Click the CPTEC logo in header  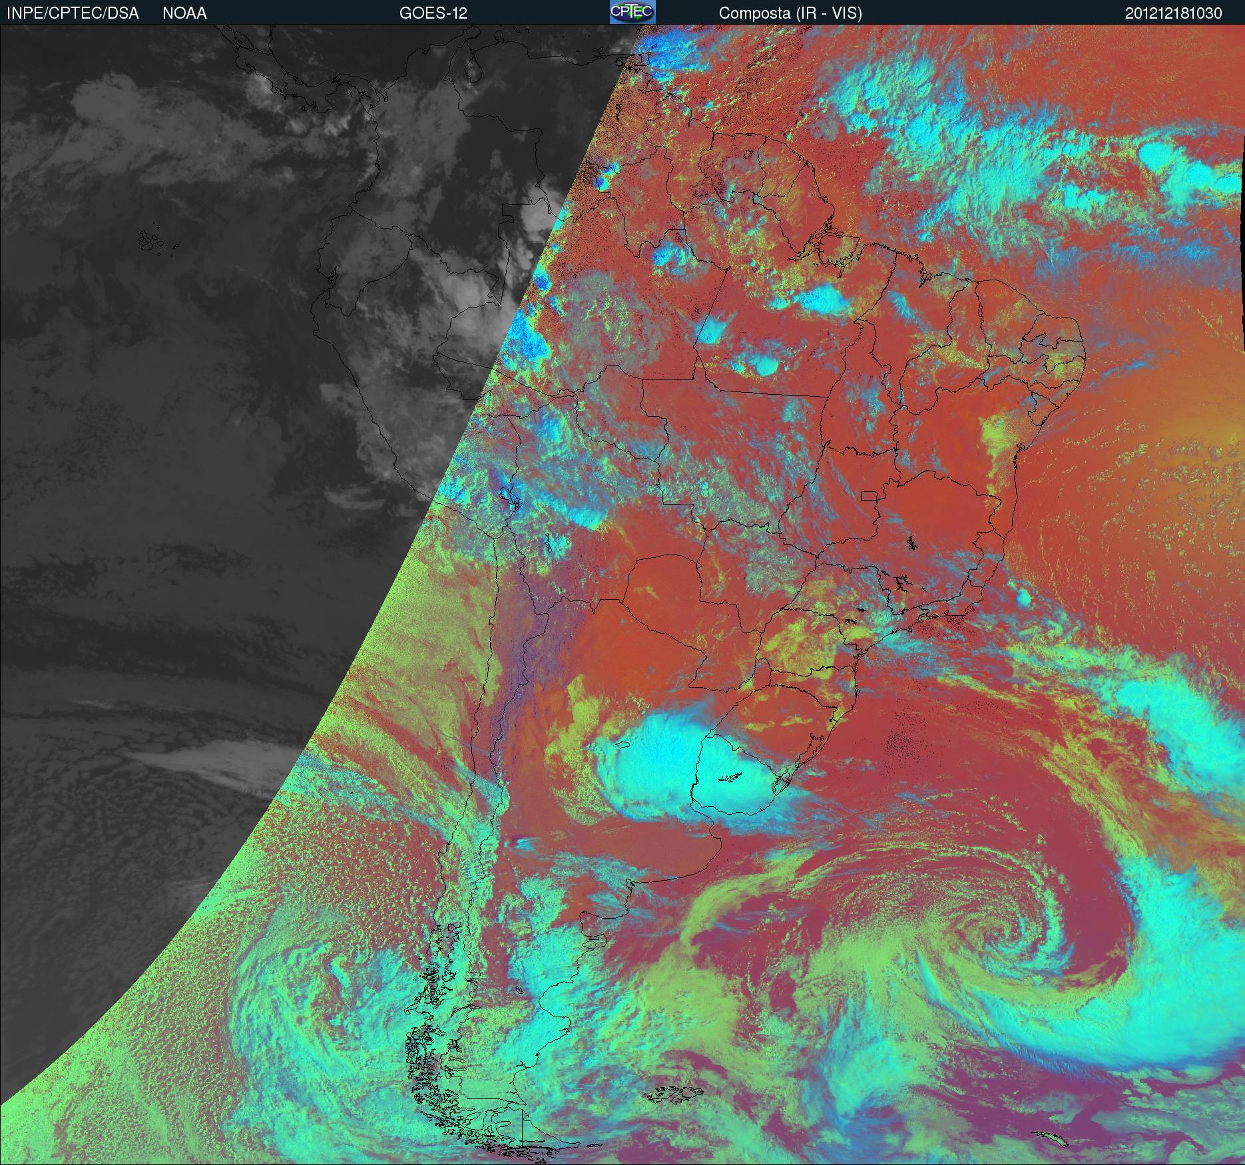[x=632, y=12]
